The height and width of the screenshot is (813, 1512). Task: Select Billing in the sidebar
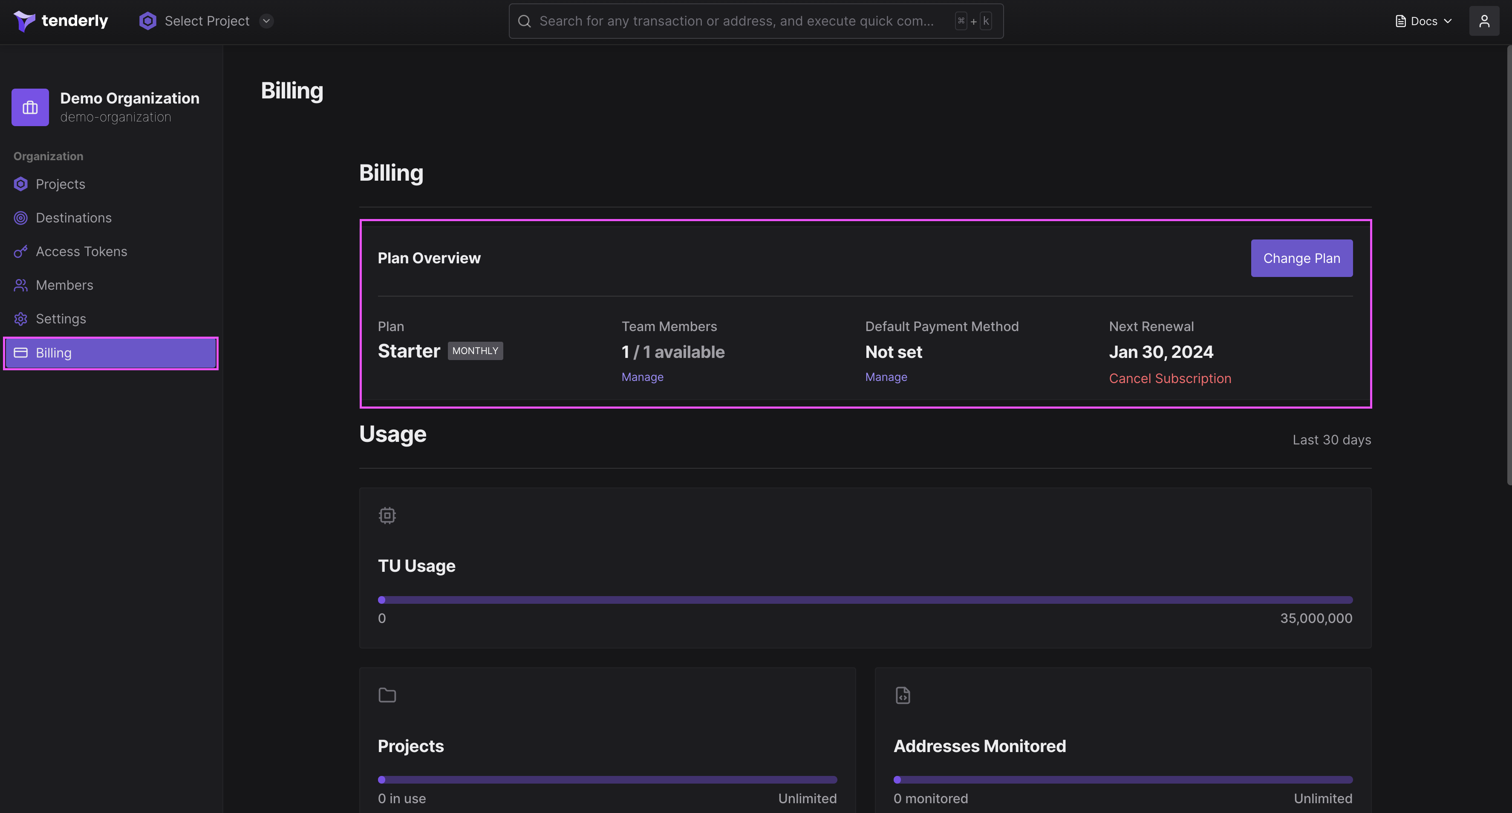pos(110,353)
